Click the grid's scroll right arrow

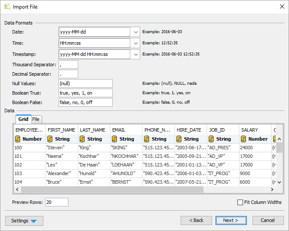click(x=272, y=190)
